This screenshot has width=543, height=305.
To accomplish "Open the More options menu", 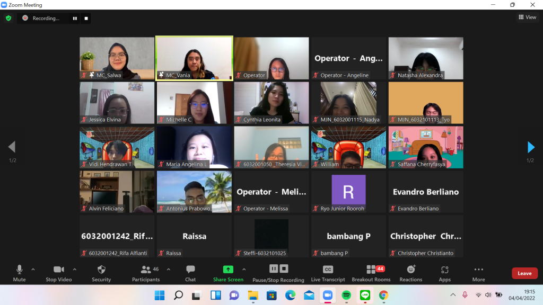I will [x=478, y=270].
